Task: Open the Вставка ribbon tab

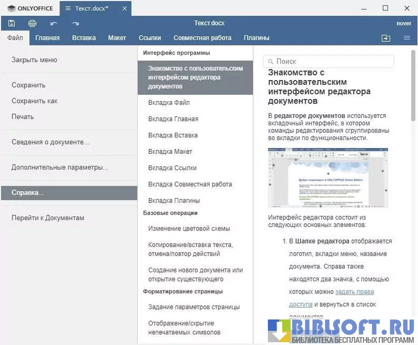Action: click(x=84, y=38)
